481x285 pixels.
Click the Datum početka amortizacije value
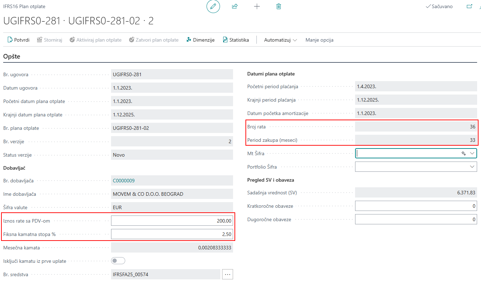click(x=416, y=113)
